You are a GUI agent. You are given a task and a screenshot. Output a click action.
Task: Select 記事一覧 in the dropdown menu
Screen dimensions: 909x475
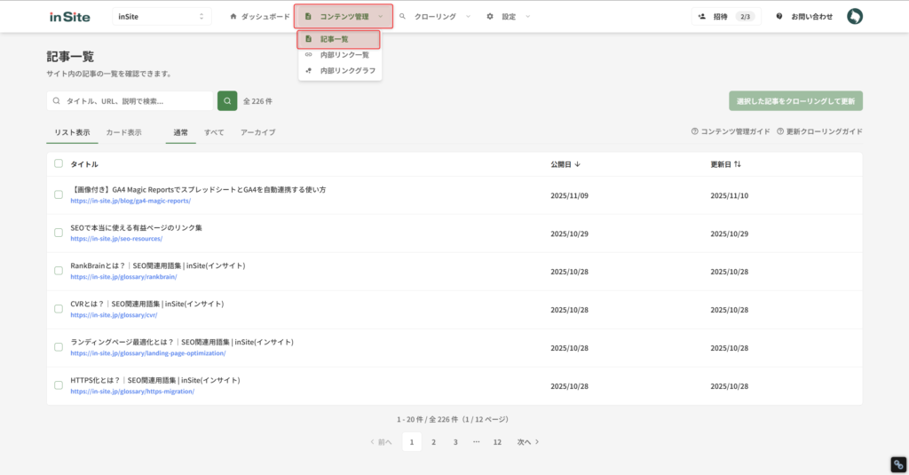click(x=339, y=39)
